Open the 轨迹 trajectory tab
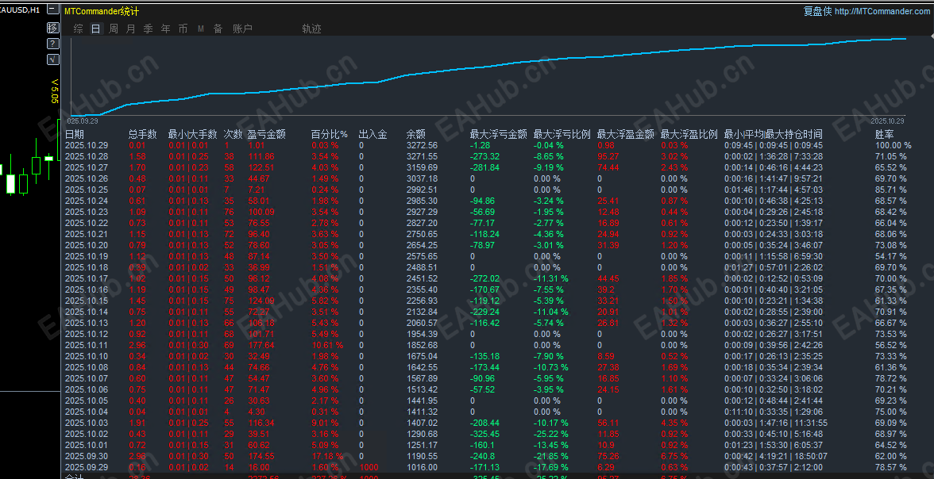Viewport: 934px width, 479px height. (311, 29)
